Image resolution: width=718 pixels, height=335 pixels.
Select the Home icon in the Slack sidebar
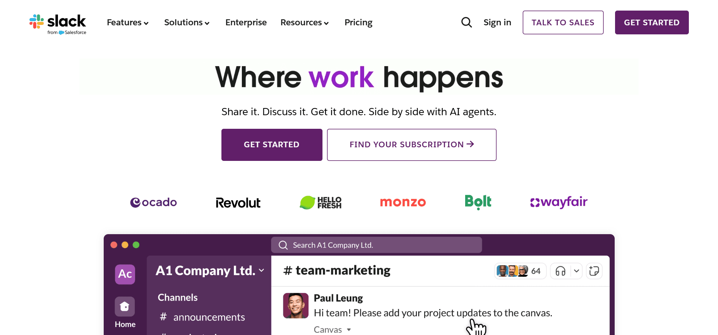tap(125, 306)
